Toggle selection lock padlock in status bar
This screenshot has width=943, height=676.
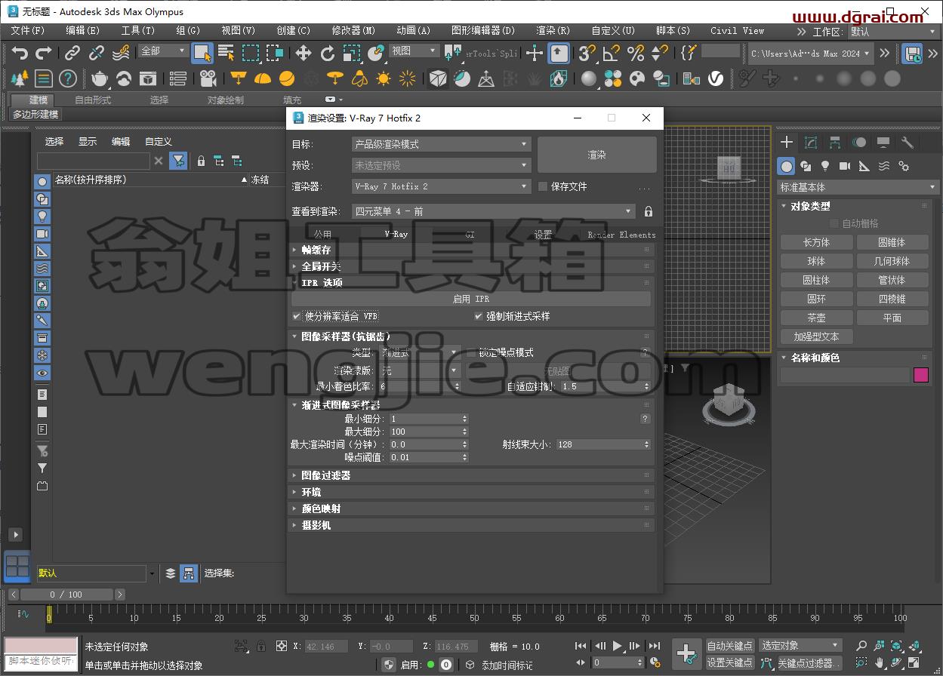pyautogui.click(x=260, y=646)
